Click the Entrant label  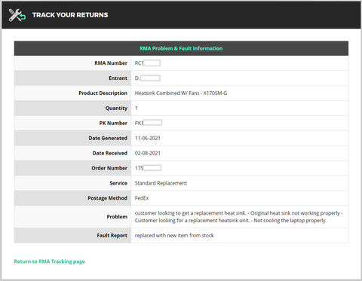click(x=118, y=78)
